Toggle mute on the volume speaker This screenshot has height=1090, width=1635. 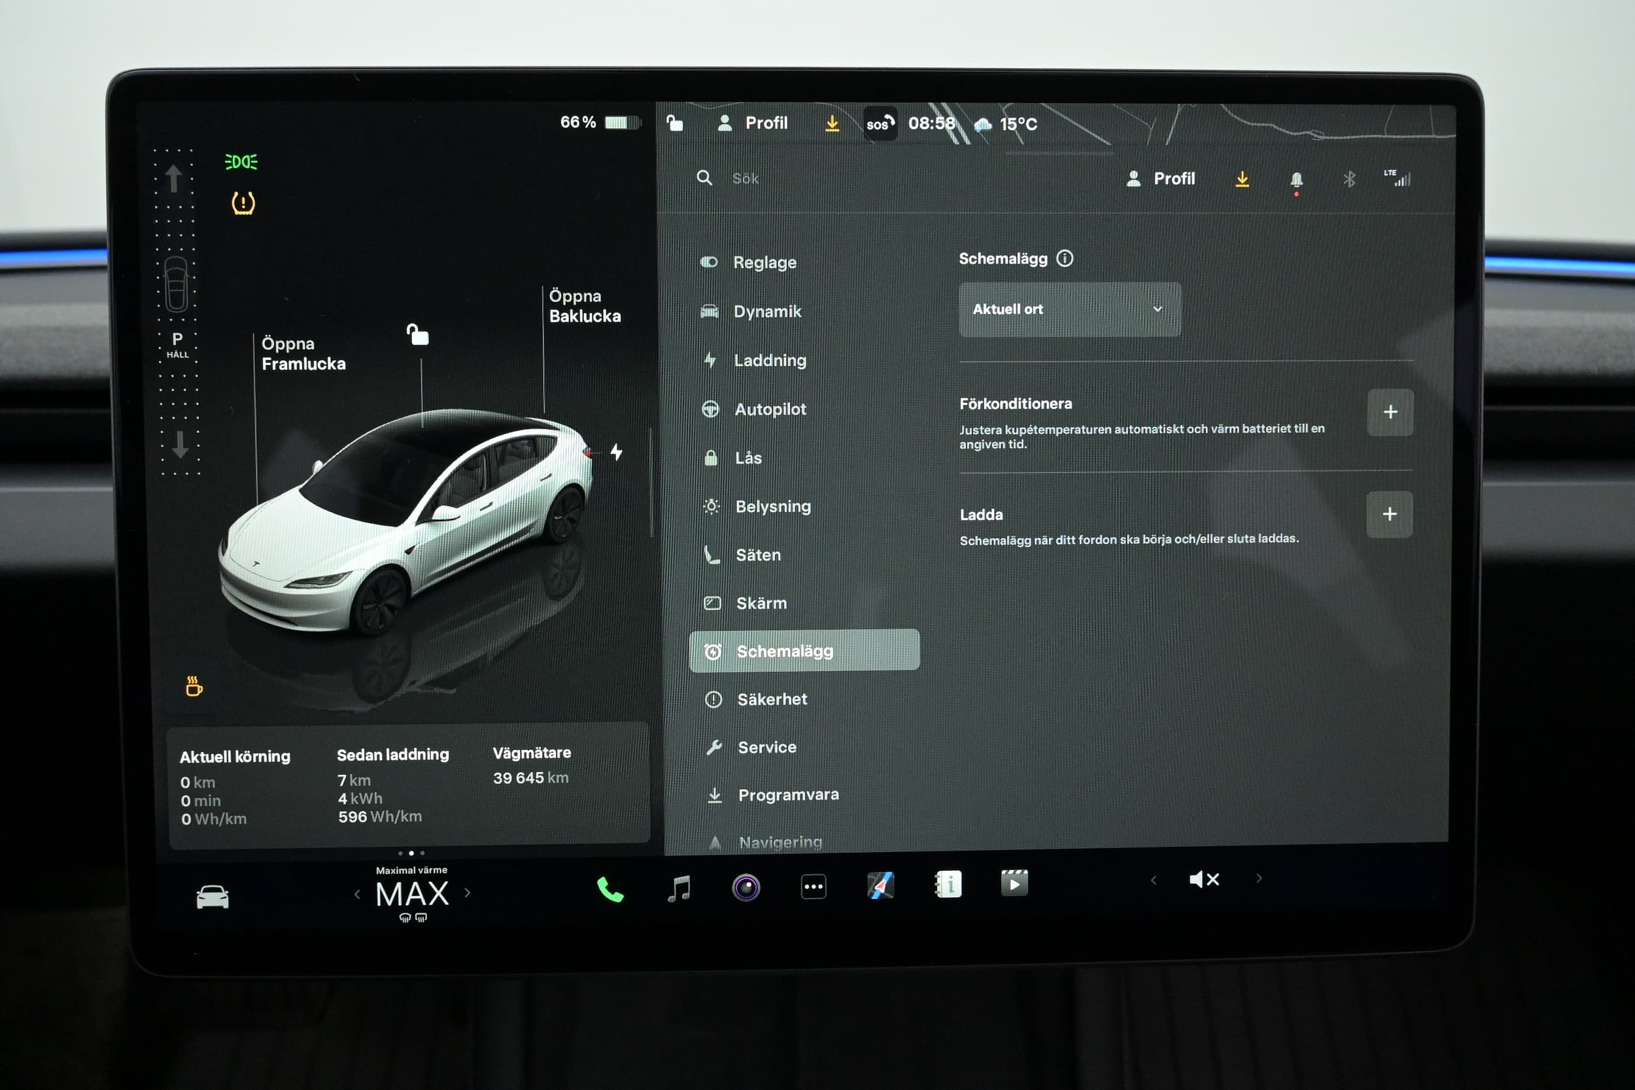tap(1204, 880)
